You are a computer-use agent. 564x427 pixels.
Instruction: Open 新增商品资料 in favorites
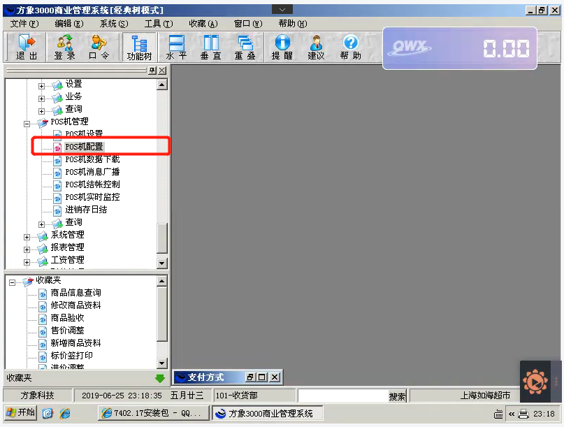76,343
